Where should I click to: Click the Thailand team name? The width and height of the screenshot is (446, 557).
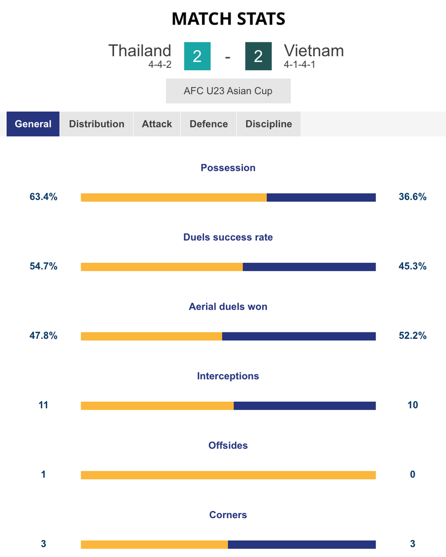[x=140, y=51]
